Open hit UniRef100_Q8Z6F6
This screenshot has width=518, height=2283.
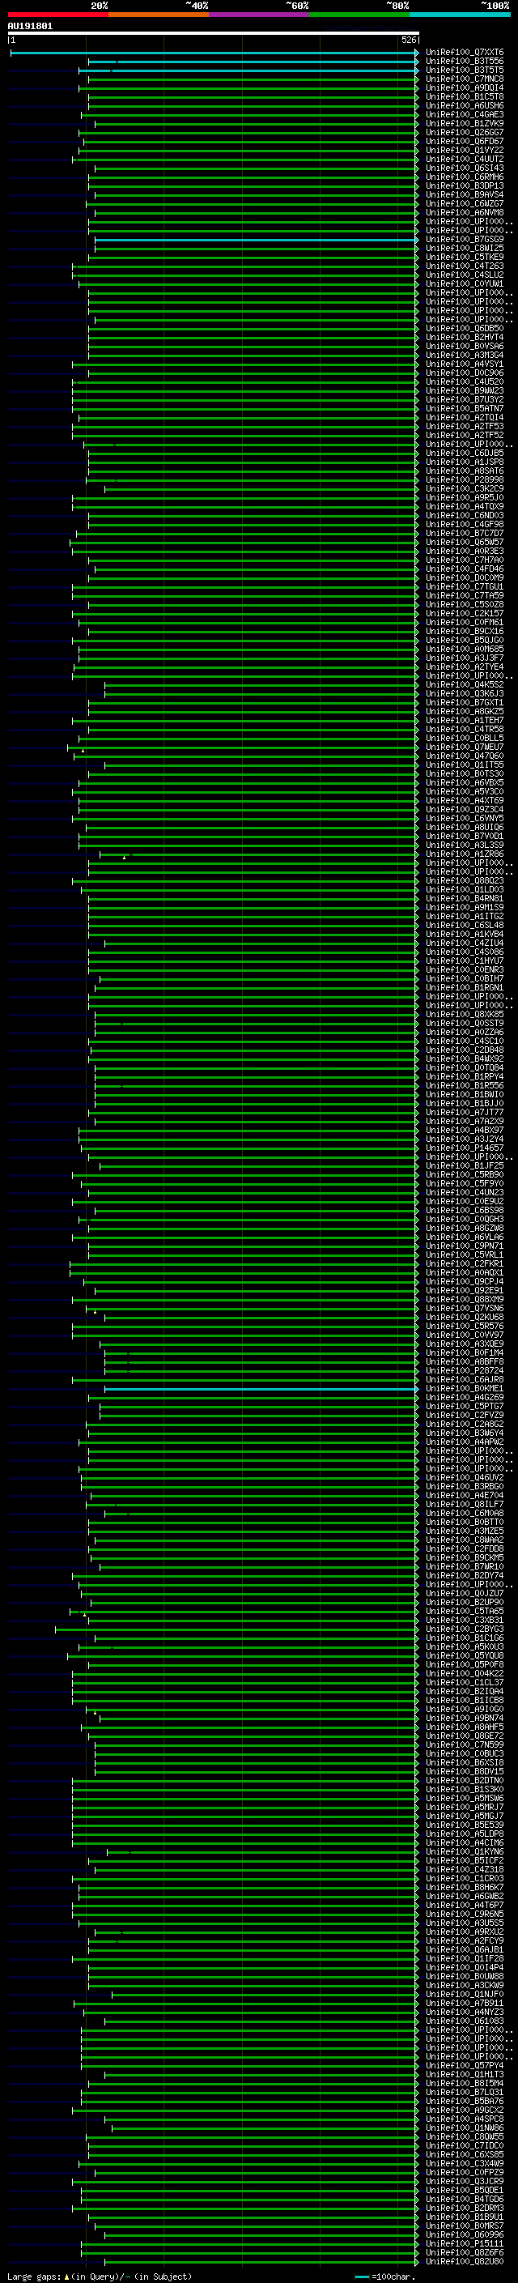click(465, 2252)
